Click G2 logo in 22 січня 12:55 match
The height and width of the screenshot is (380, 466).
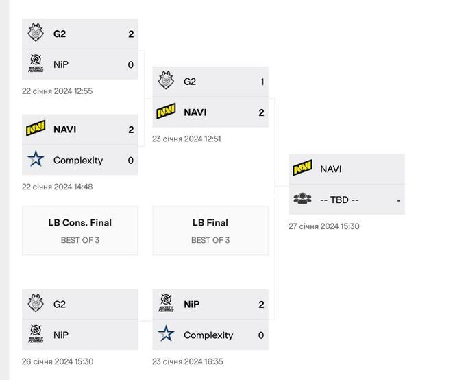pyautogui.click(x=36, y=34)
